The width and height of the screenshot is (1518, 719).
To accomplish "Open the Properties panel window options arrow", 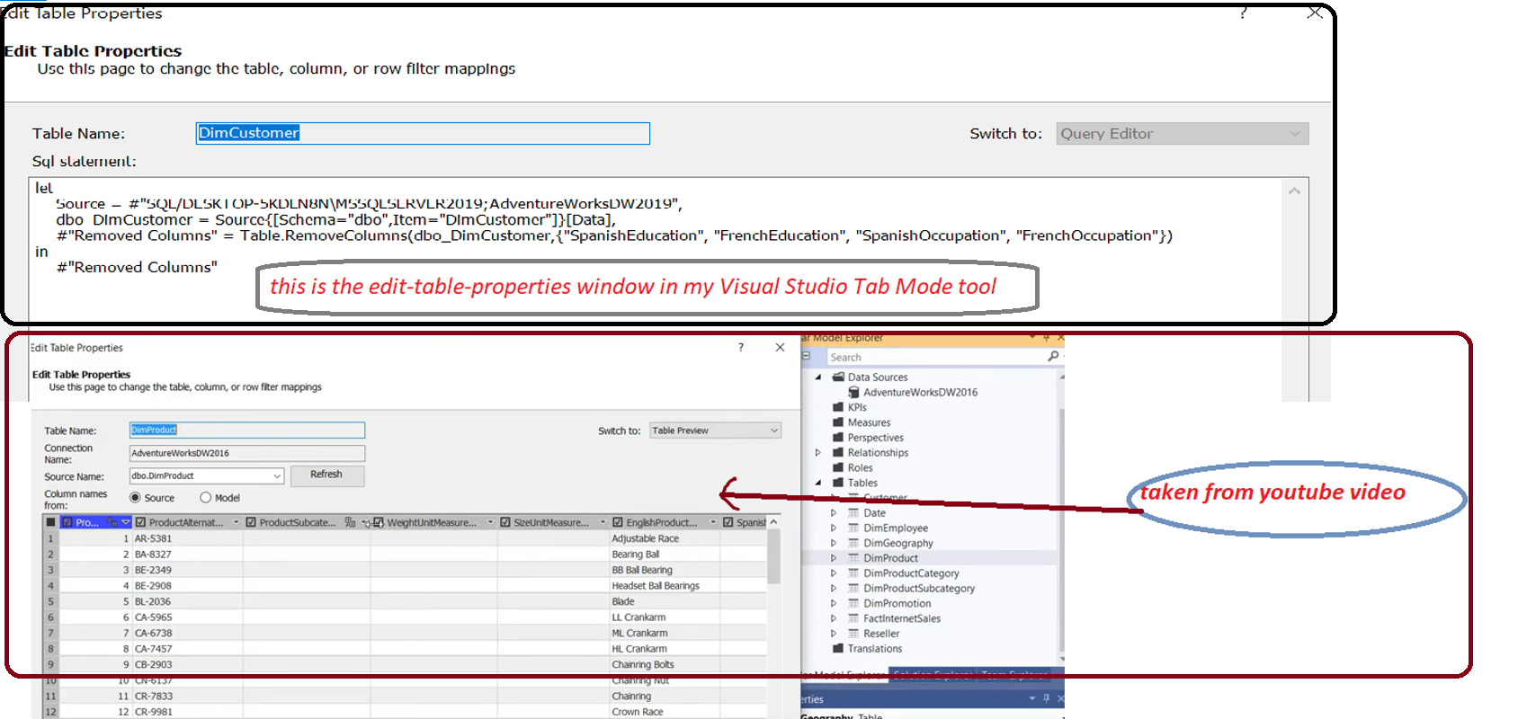I will click(1032, 698).
